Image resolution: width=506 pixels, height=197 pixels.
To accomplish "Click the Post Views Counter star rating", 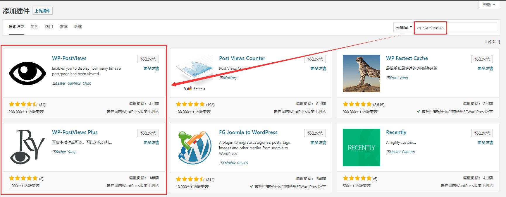I will (190, 104).
